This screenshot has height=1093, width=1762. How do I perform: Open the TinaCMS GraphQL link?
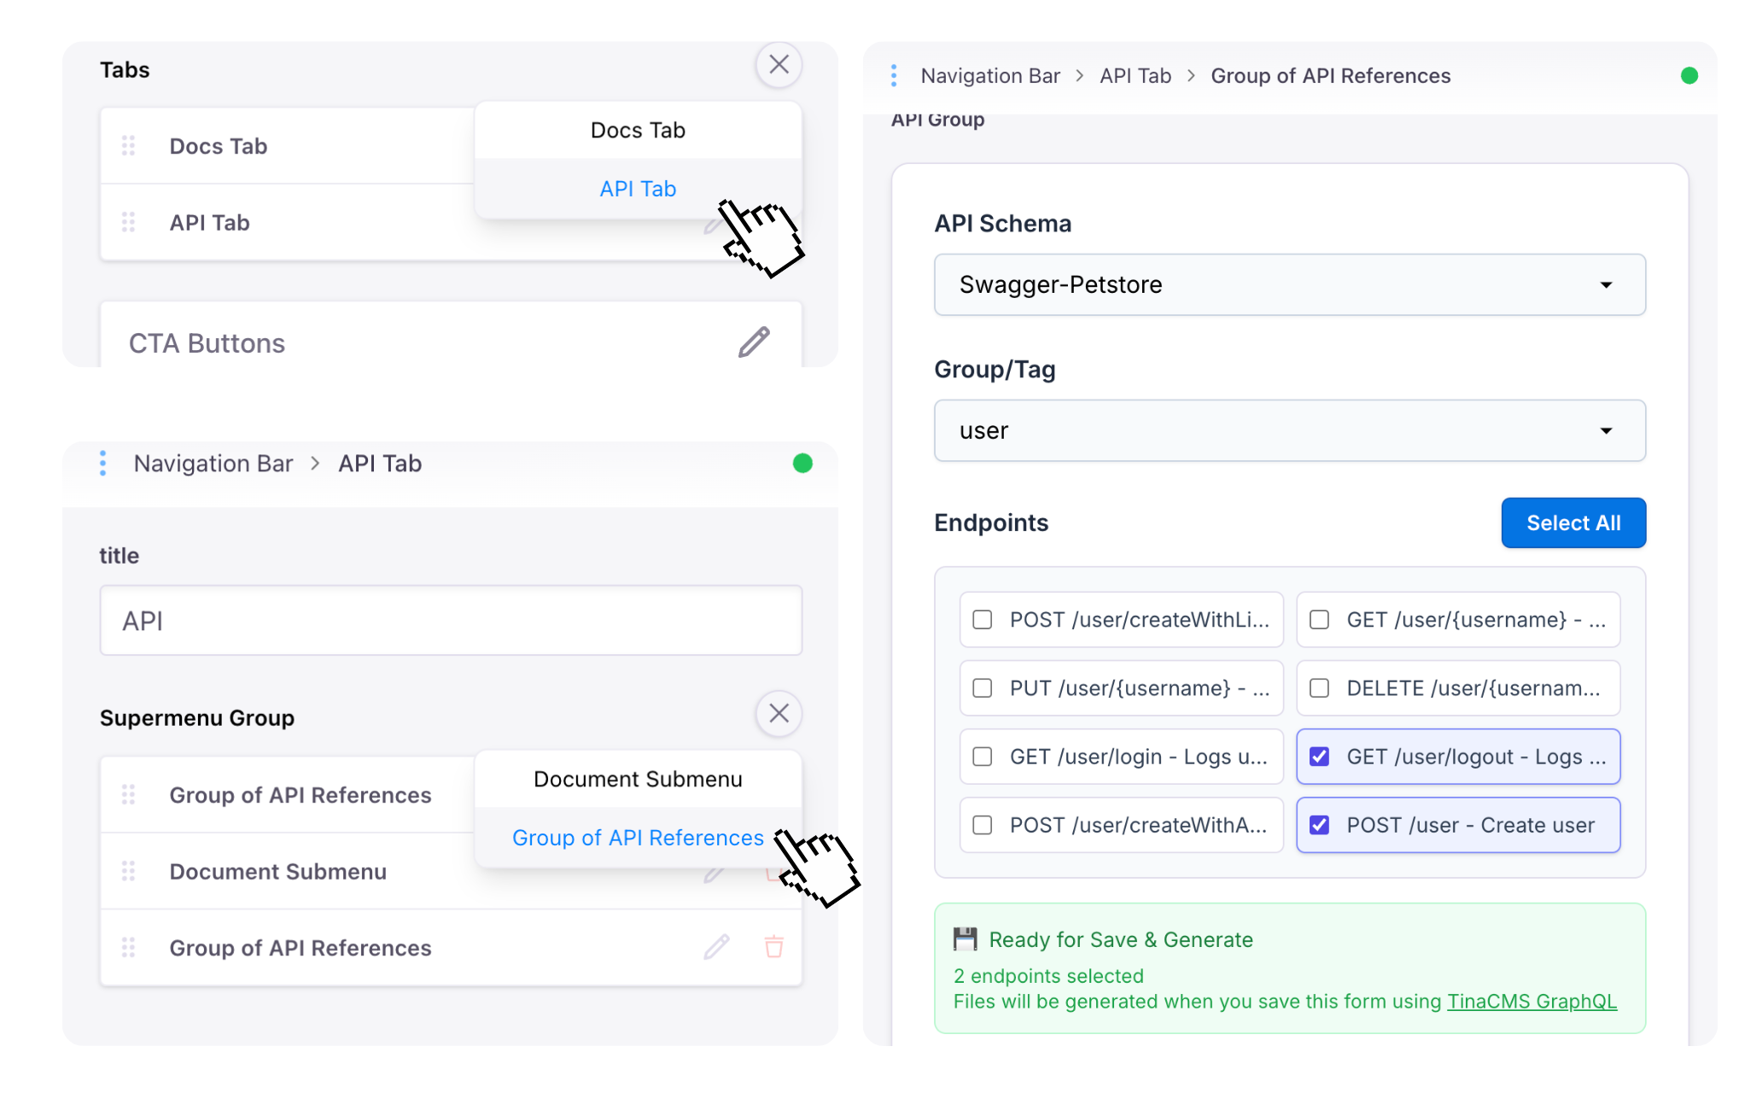click(1532, 1002)
